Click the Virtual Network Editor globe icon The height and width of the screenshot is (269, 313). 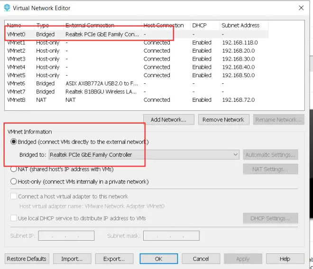point(7,8)
